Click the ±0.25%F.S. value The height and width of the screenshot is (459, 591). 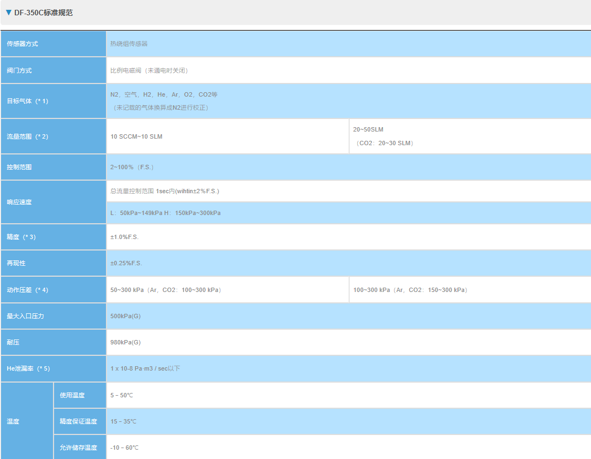click(x=126, y=263)
